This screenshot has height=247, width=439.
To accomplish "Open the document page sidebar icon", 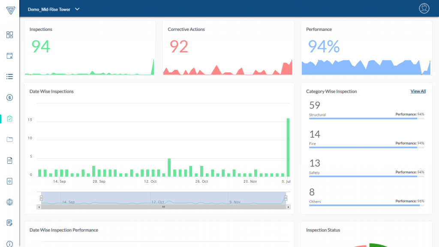I will coord(9,160).
